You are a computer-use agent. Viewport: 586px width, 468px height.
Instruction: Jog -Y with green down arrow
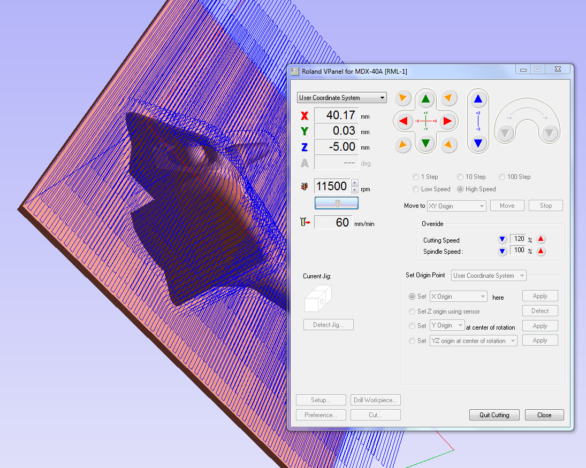pyautogui.click(x=425, y=143)
